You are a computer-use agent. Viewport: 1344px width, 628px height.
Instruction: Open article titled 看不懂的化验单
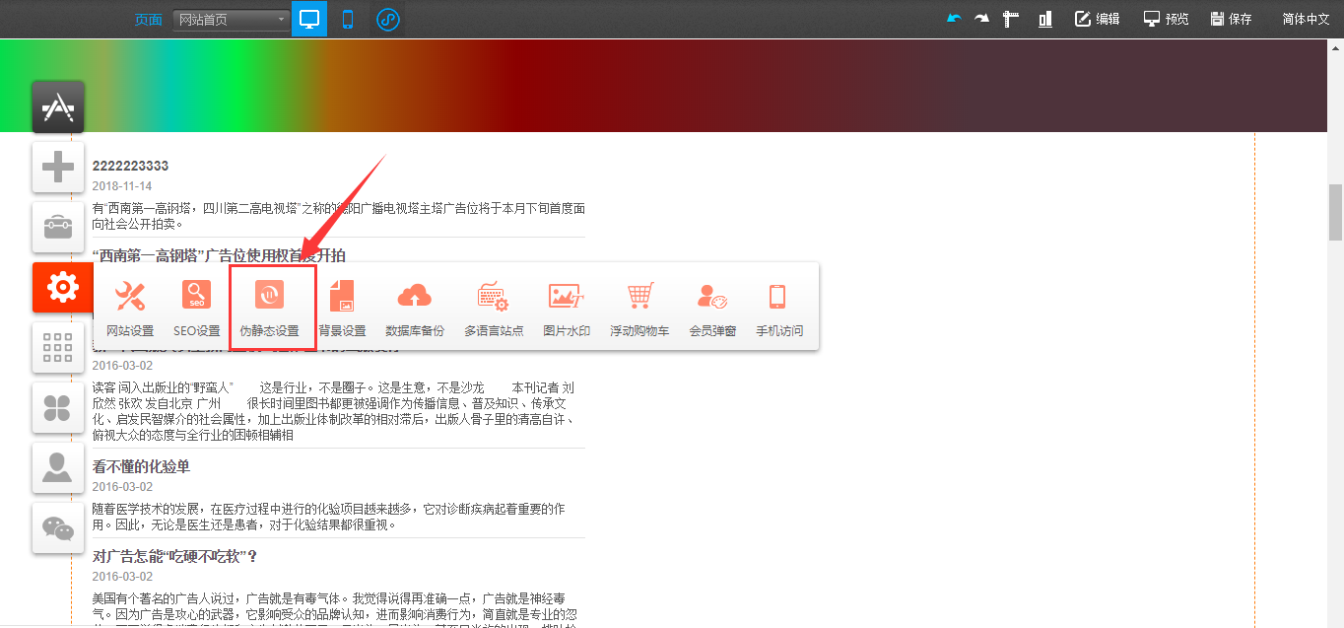click(x=141, y=466)
